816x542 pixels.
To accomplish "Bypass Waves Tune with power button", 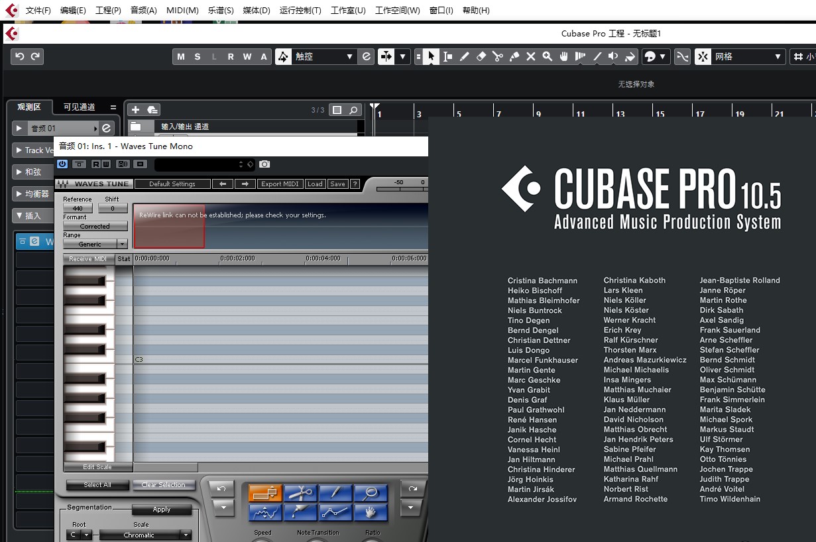I will (62, 164).
